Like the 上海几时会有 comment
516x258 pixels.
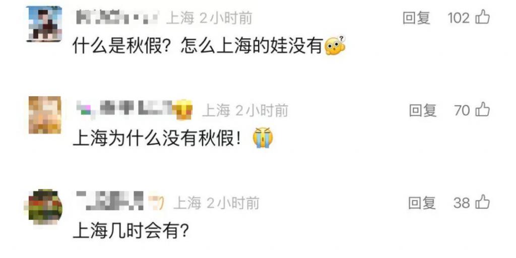(482, 202)
